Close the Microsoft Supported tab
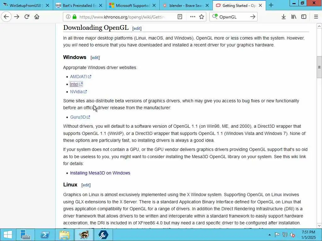This screenshot has height=241, width=322. coord(154,6)
